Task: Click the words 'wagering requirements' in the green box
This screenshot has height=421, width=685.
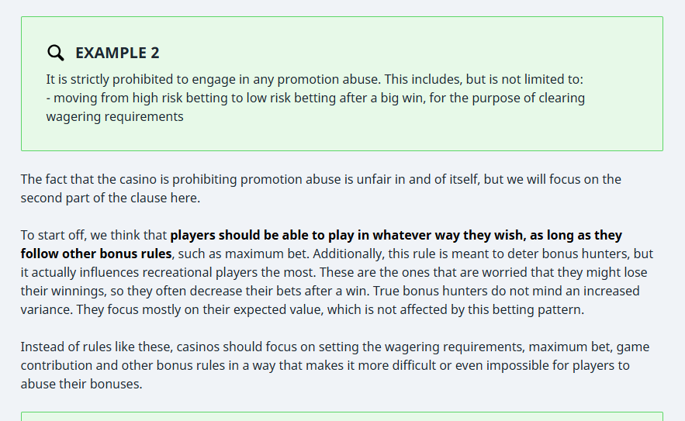Action: [115, 116]
